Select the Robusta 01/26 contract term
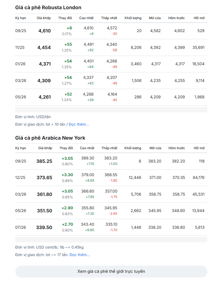Screen dimensions: 222x282 click(20, 64)
